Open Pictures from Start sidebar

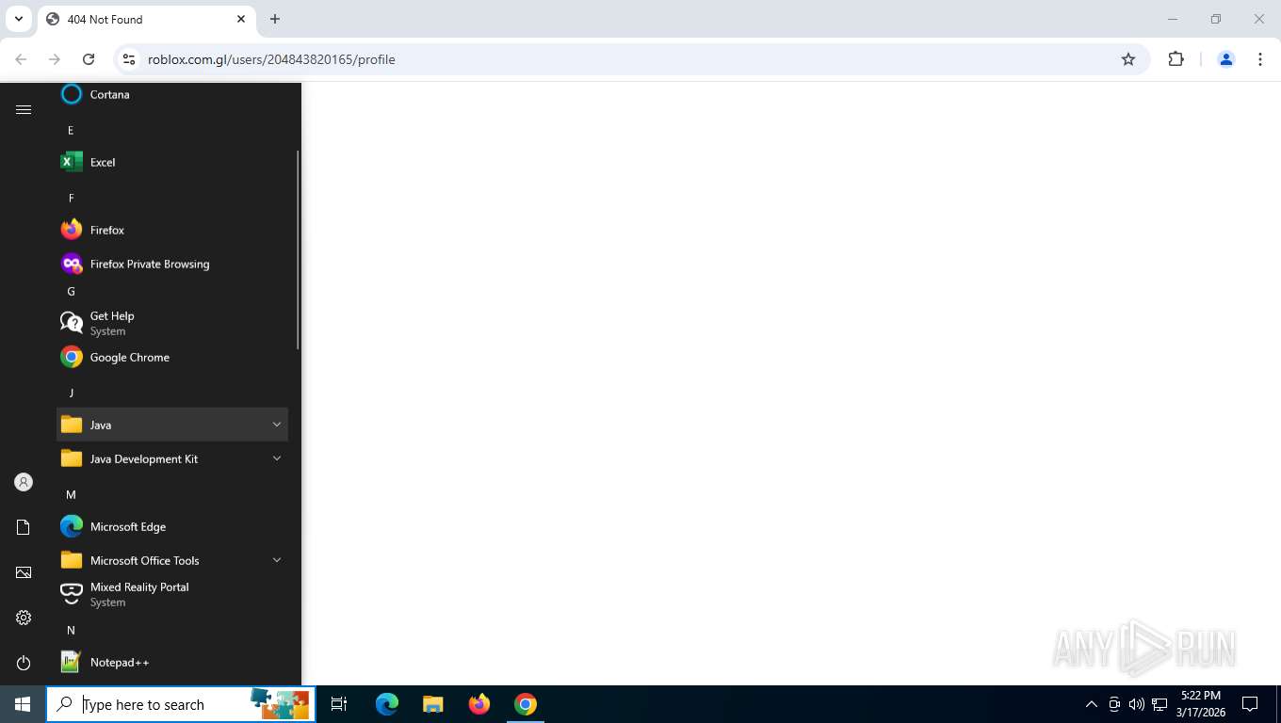coord(24,572)
